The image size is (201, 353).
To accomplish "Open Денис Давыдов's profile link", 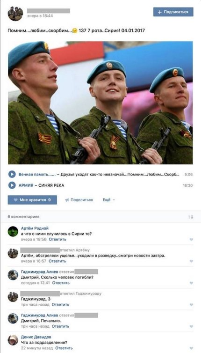I will tap(36, 337).
